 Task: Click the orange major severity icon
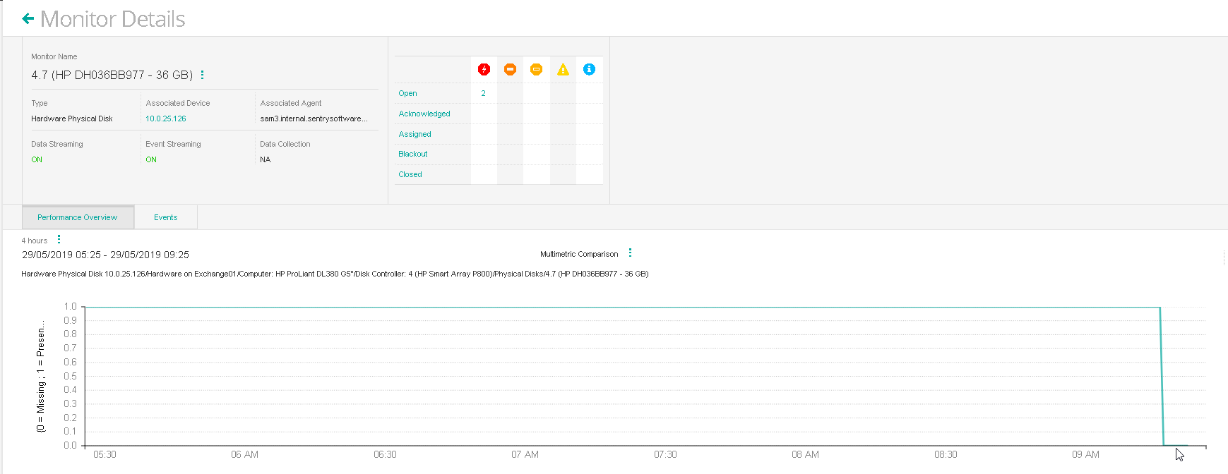pos(510,69)
